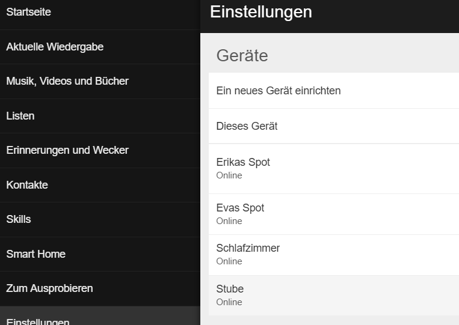Choose Zum Ausprobieren in the sidebar
The width and height of the screenshot is (459, 325).
point(49,288)
